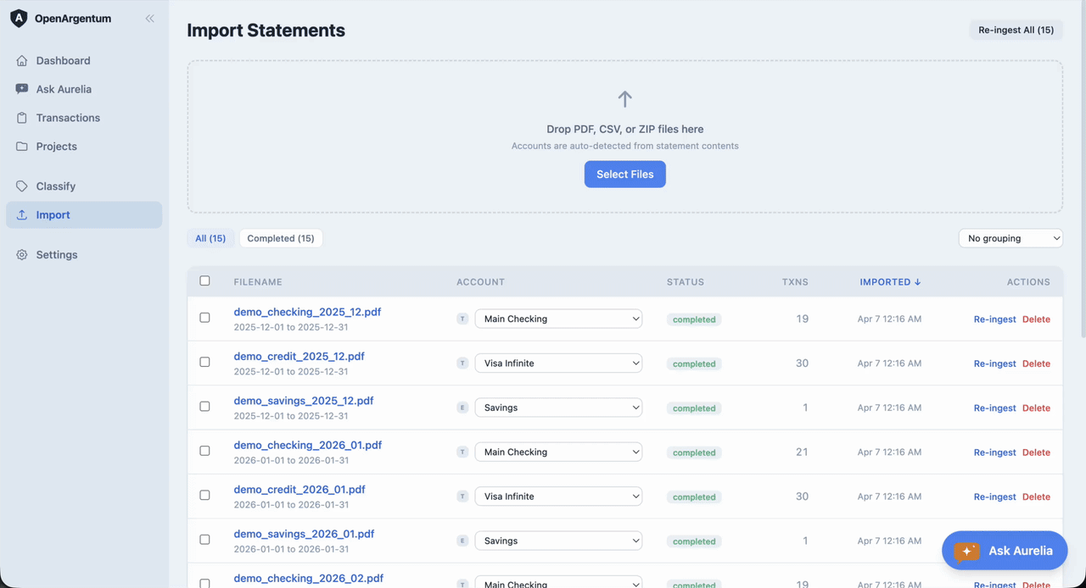This screenshot has height=588, width=1086.
Task: Click the page vertical scrollbar
Action: [1082, 169]
